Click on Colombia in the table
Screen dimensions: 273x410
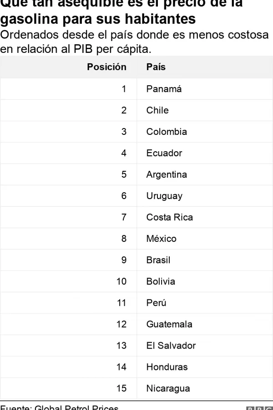click(167, 132)
